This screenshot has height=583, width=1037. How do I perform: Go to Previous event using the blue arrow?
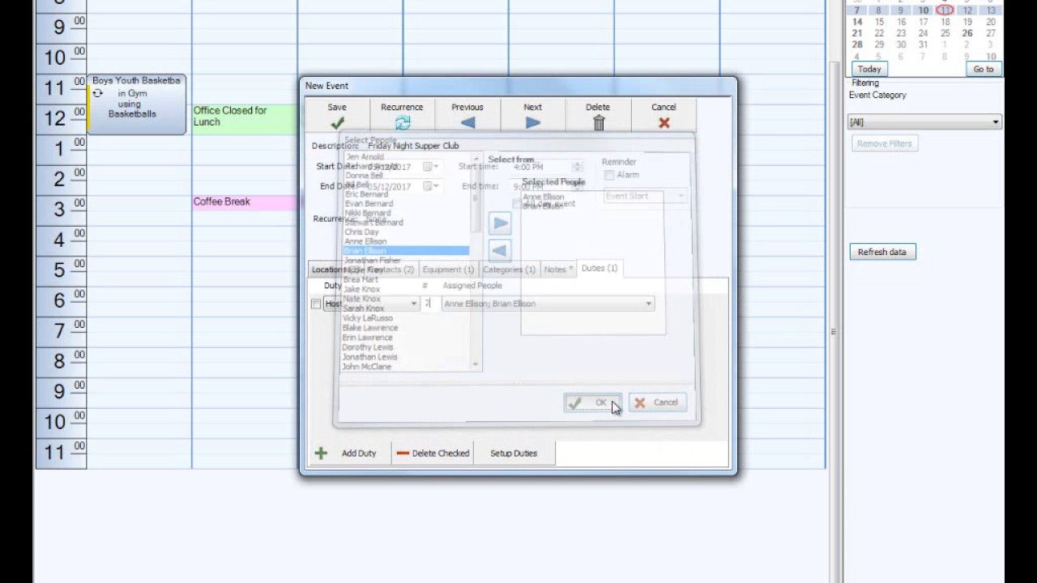[467, 122]
